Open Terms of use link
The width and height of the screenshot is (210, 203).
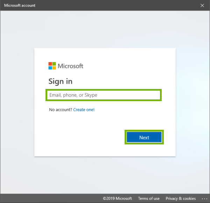click(149, 198)
